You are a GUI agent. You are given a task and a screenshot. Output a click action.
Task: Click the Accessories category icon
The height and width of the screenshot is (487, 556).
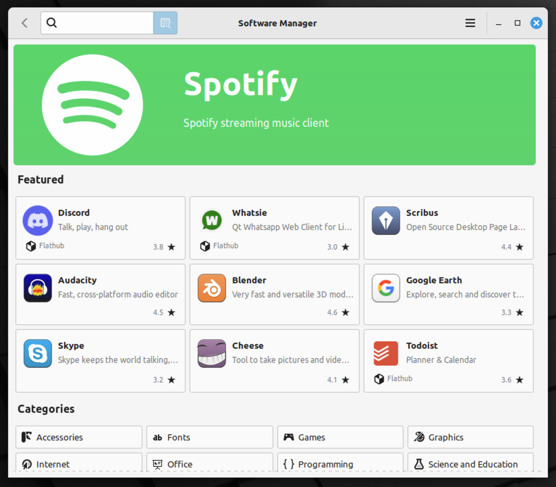(27, 437)
